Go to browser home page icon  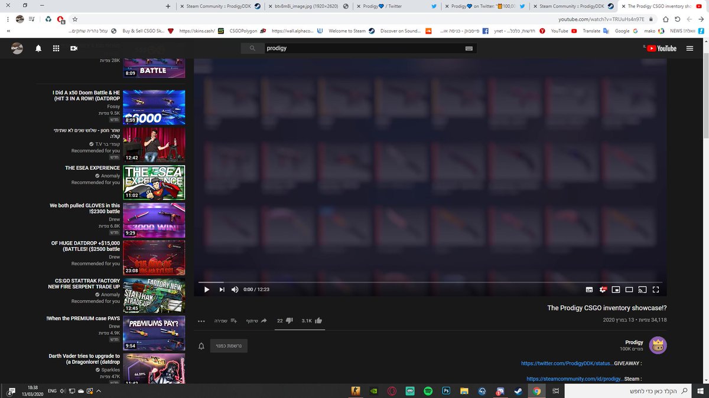pos(666,19)
